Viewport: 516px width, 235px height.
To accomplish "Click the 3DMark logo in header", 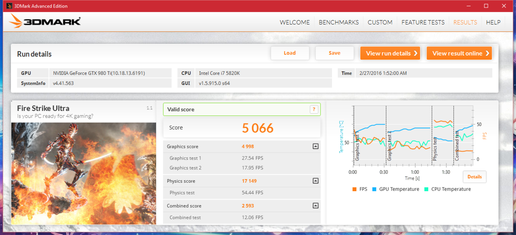I will pyautogui.click(x=45, y=21).
